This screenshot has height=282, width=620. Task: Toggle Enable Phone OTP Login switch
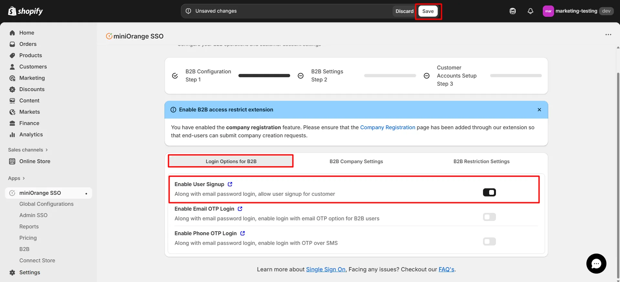click(x=489, y=242)
